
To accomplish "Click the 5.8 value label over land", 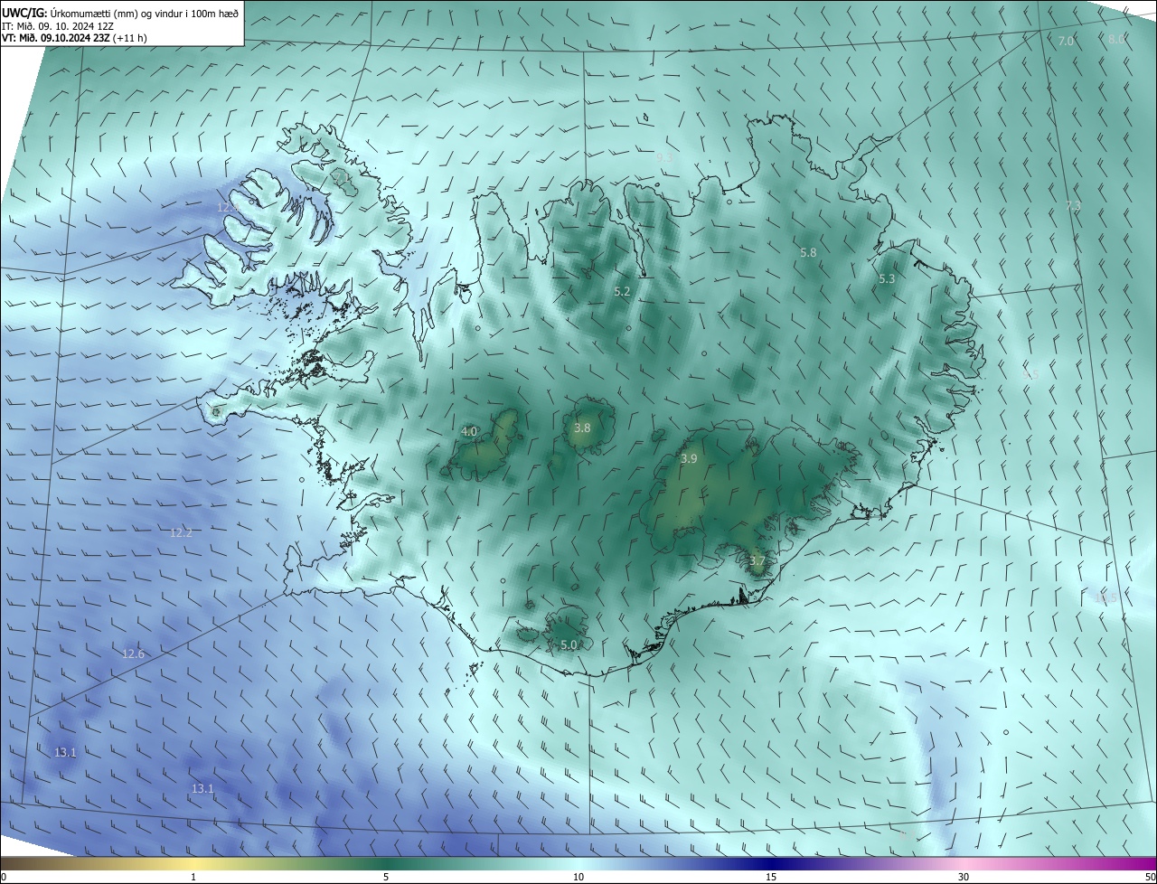I will (808, 253).
